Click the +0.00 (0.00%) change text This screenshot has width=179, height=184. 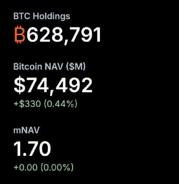[x=44, y=167]
